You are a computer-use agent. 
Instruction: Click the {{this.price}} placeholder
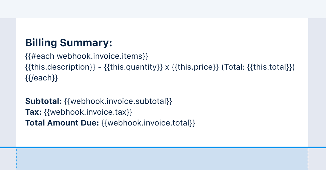coord(195,67)
